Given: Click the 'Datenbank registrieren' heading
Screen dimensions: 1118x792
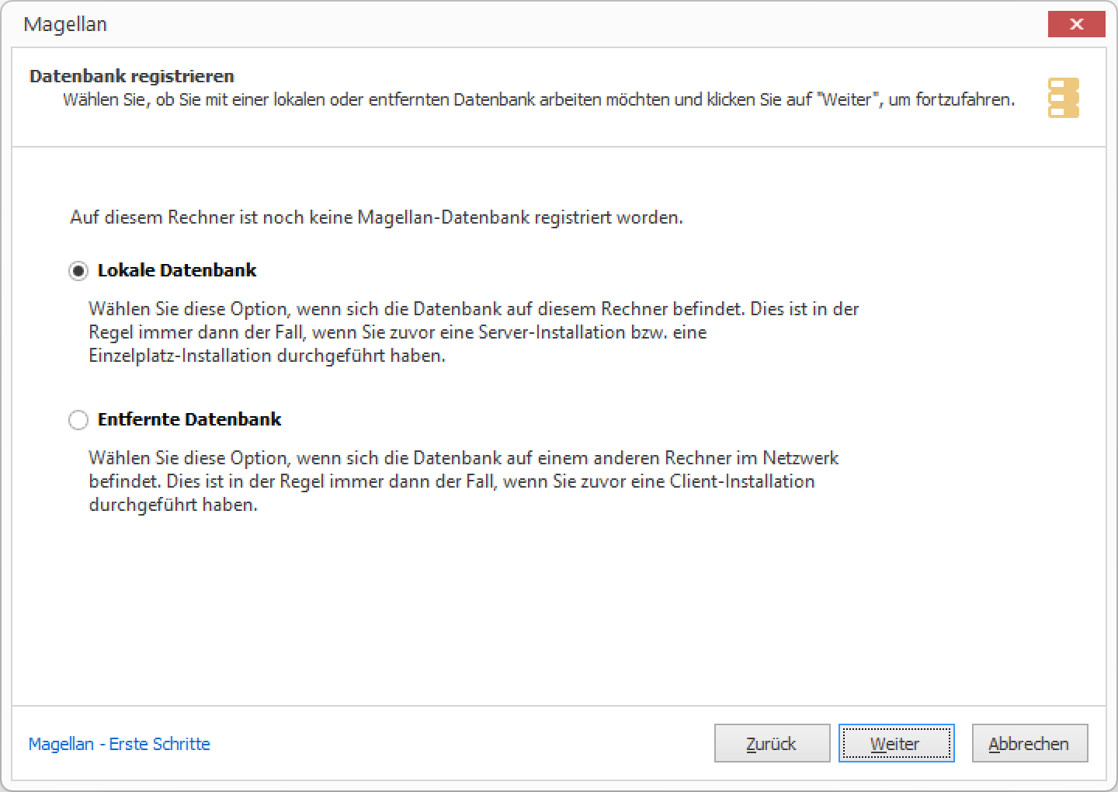Looking at the screenshot, I should (132, 76).
